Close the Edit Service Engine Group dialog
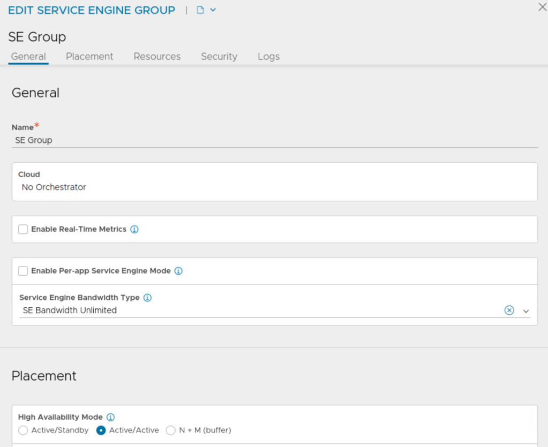 pyautogui.click(x=542, y=7)
